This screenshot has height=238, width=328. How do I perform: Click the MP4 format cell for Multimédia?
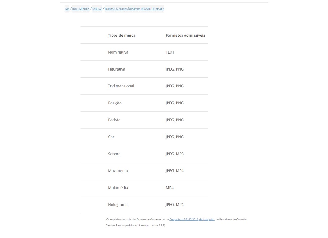(169, 188)
